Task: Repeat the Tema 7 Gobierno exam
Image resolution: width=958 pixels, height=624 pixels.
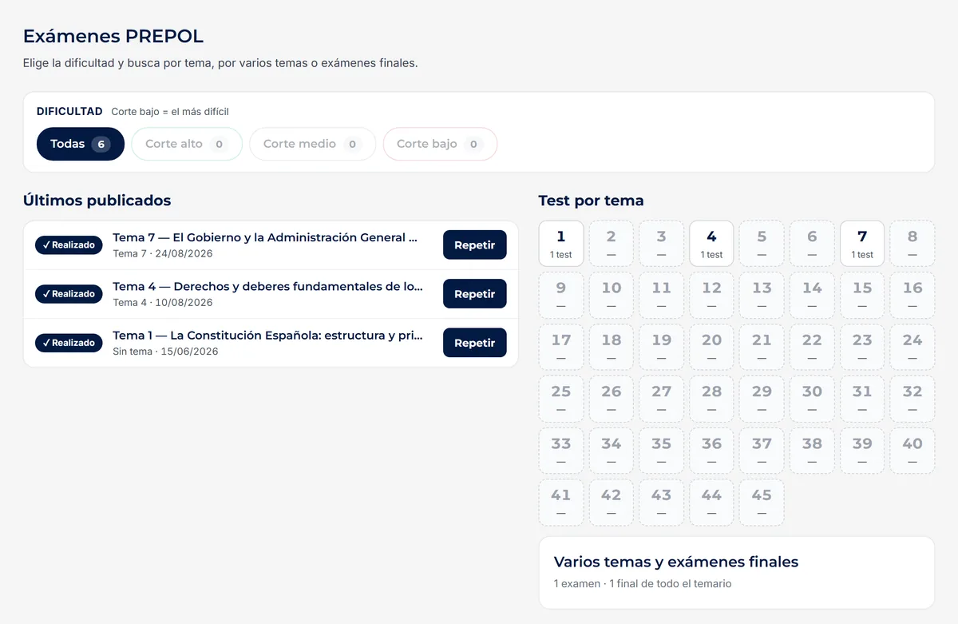Action: (475, 245)
